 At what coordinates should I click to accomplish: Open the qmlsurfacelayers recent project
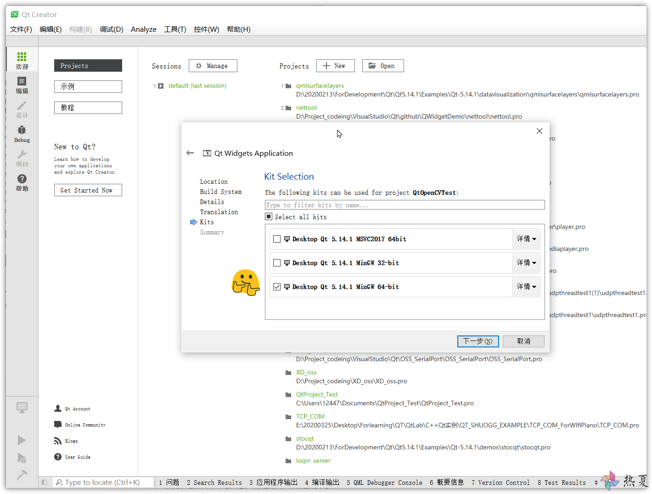click(320, 85)
